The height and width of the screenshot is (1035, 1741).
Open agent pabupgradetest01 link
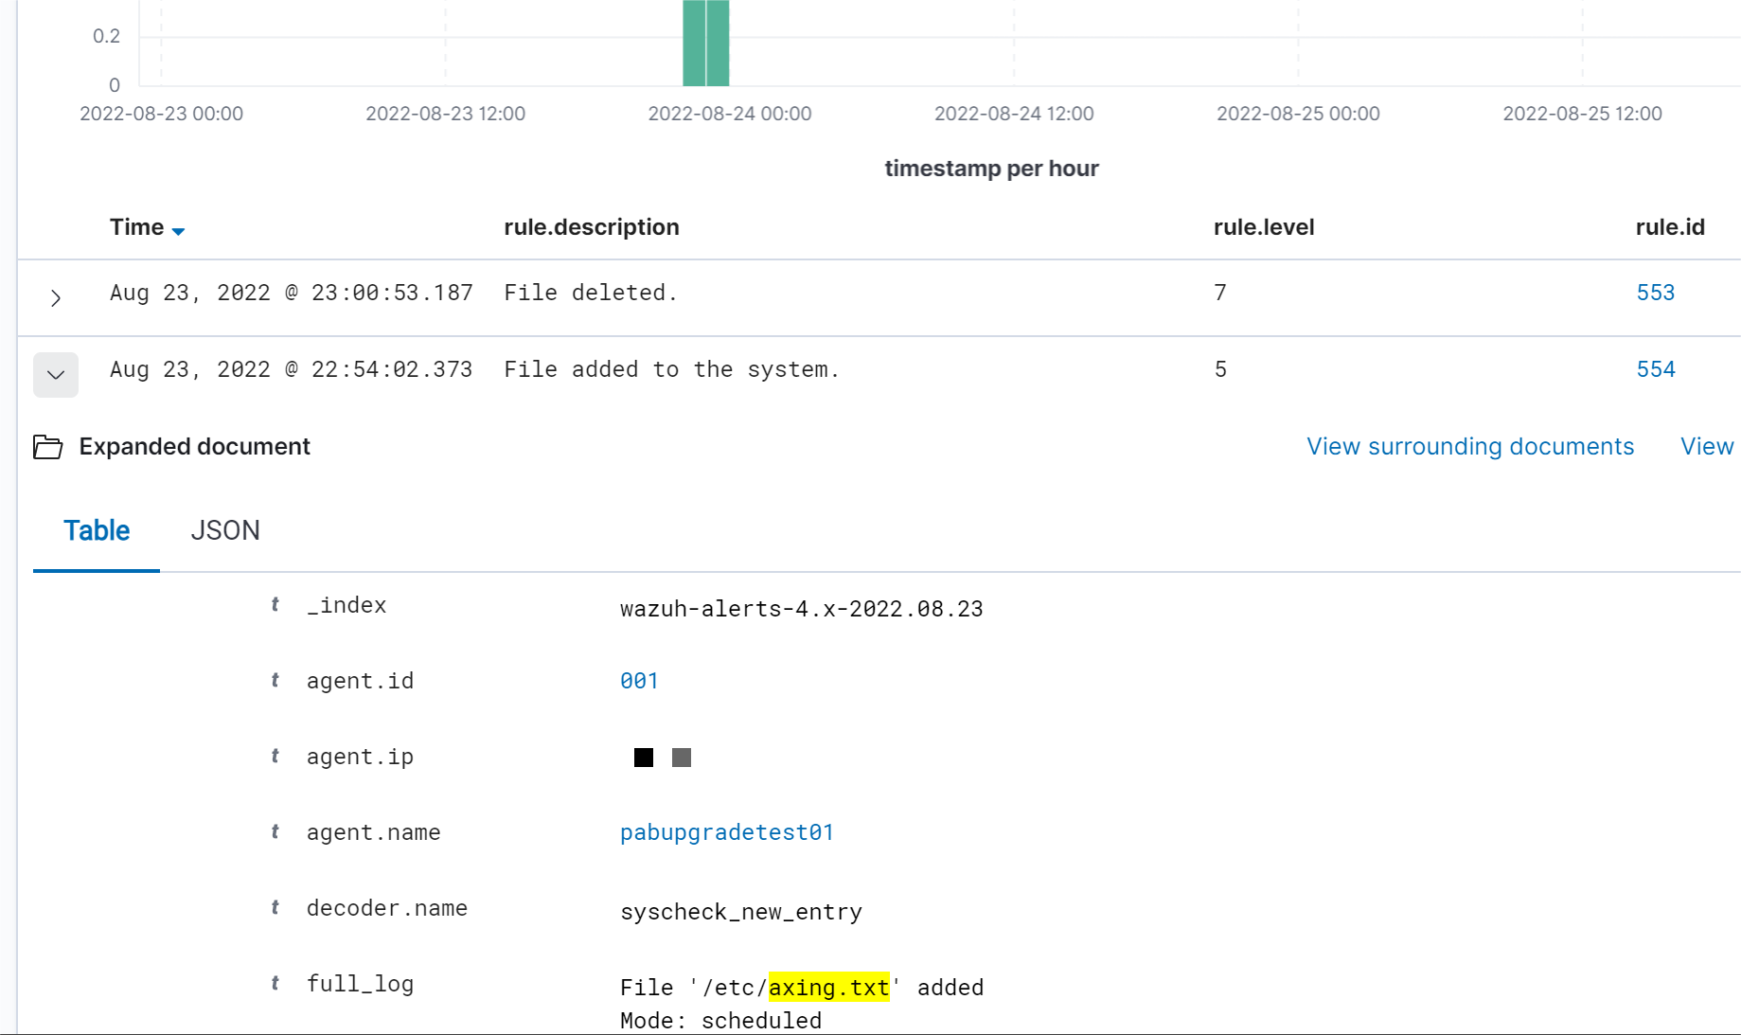tap(727, 832)
